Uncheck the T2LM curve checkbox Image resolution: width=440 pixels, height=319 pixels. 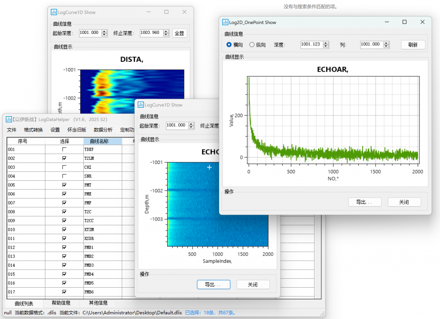pyautogui.click(x=64, y=158)
